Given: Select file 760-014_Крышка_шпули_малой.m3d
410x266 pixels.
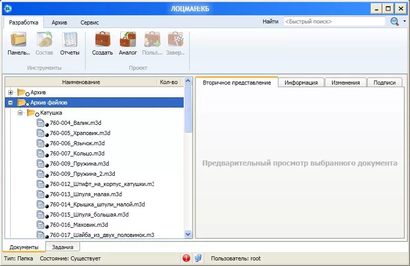Looking at the screenshot, I should pos(97,204).
